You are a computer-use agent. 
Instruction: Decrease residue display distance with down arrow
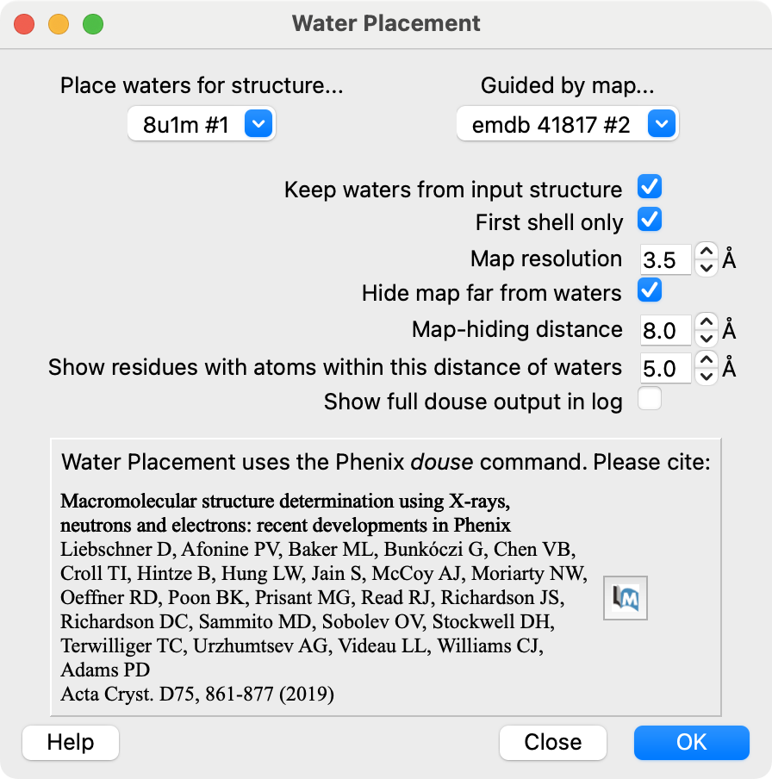pos(706,376)
